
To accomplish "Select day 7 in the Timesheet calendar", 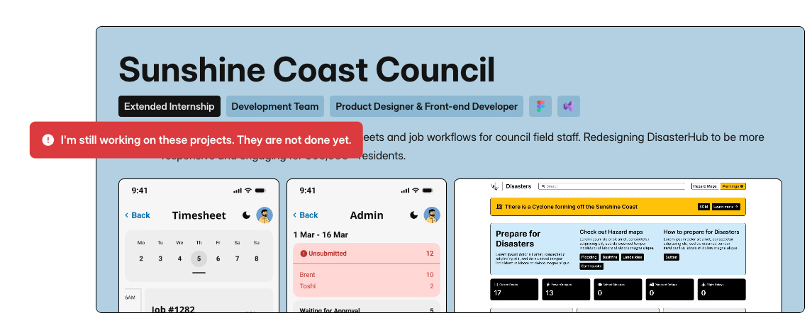I will [x=237, y=259].
